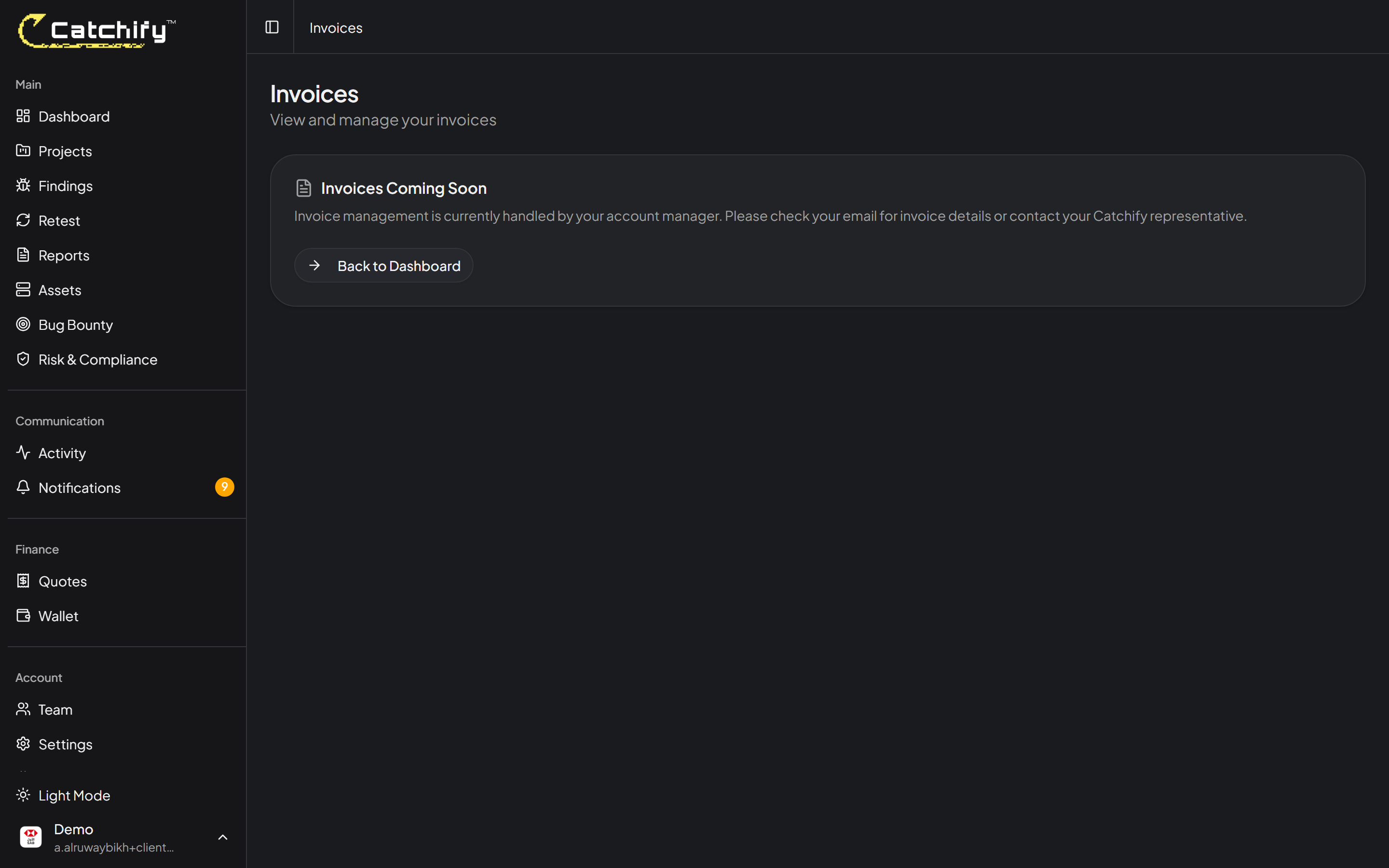Viewport: 1389px width, 868px height.
Task: Click the orange notification count badge
Action: (224, 487)
